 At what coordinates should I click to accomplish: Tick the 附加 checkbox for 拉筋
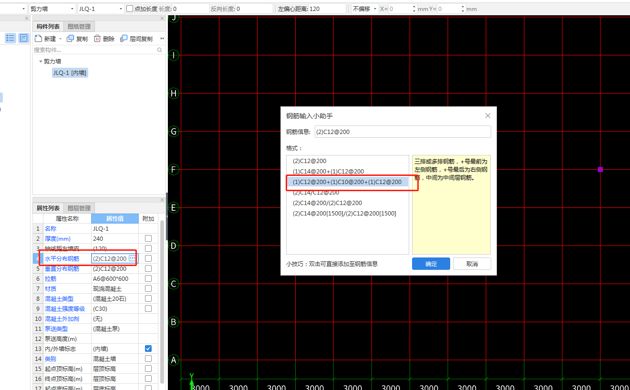pos(148,278)
